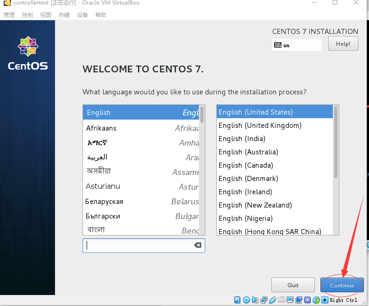Image resolution: width=369 pixels, height=306 pixels.
Task: Select Asturianu in the language list
Action: pos(141,186)
